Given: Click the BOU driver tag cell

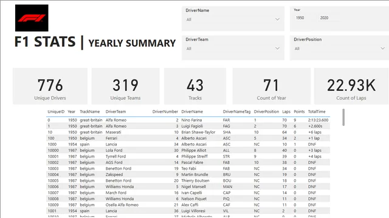Looking at the screenshot, I should tap(227, 180).
